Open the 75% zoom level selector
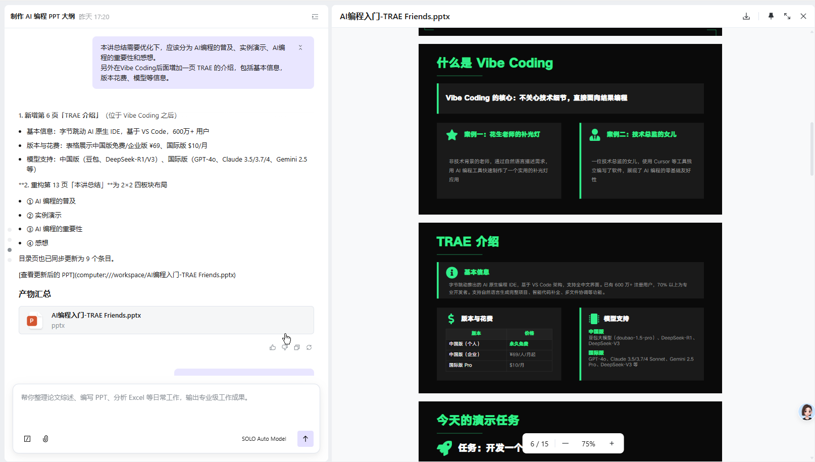 588,444
